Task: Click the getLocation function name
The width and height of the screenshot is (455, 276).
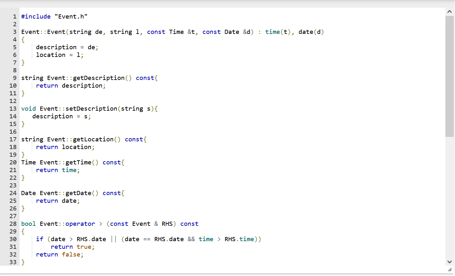Action: (x=93, y=139)
